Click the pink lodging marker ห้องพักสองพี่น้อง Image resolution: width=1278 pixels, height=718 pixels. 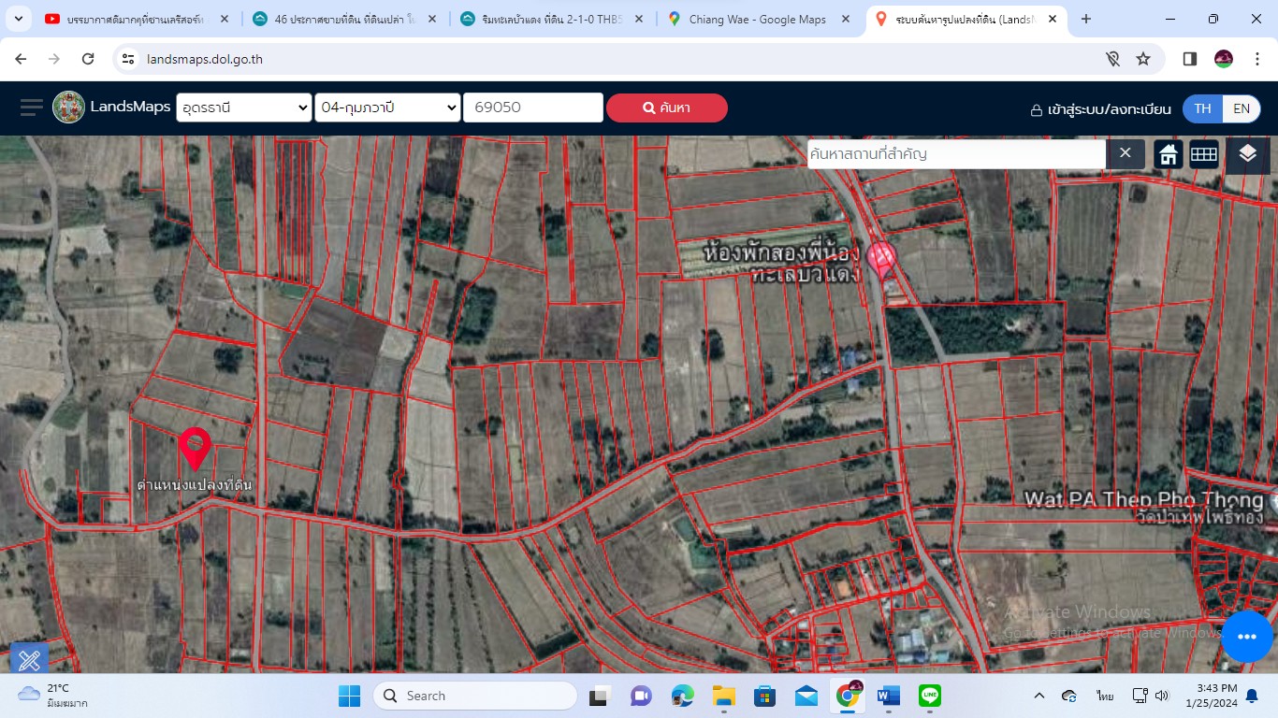click(x=882, y=259)
